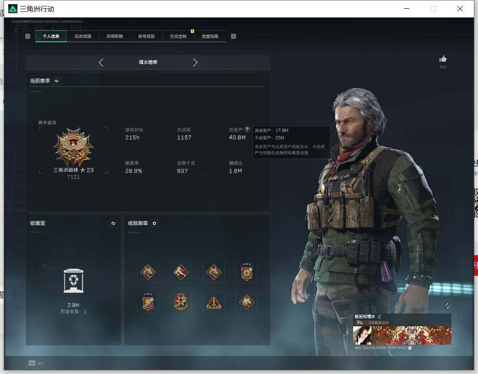Screen dimensions: 478x374
Task: Click the 当前赛季 section heading
Action: [x=40, y=81]
